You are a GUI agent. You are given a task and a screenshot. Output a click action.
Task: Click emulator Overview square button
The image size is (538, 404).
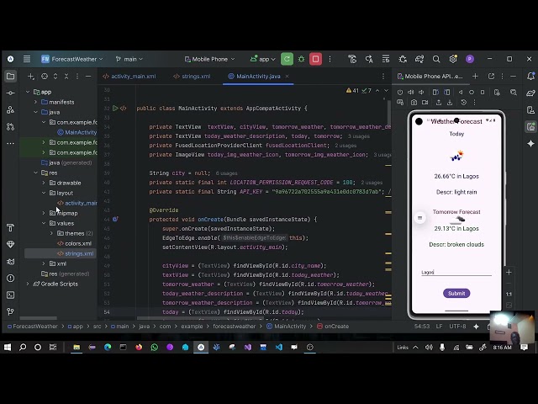click(483, 92)
